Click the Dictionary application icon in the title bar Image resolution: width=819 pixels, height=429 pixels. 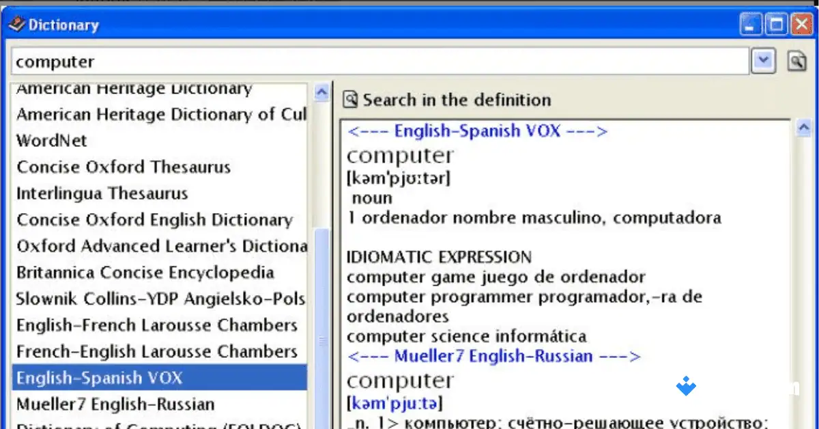pos(15,24)
